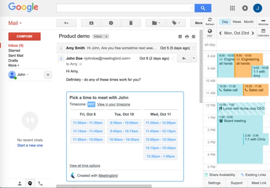
Task: Open Hangouts chat icon at bottom
Action: (30, 184)
